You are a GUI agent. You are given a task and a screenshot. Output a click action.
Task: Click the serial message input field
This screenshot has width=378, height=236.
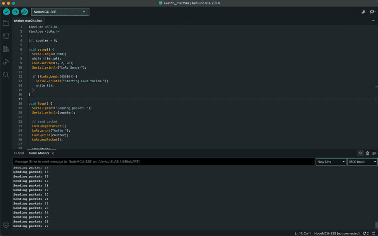tap(164, 162)
